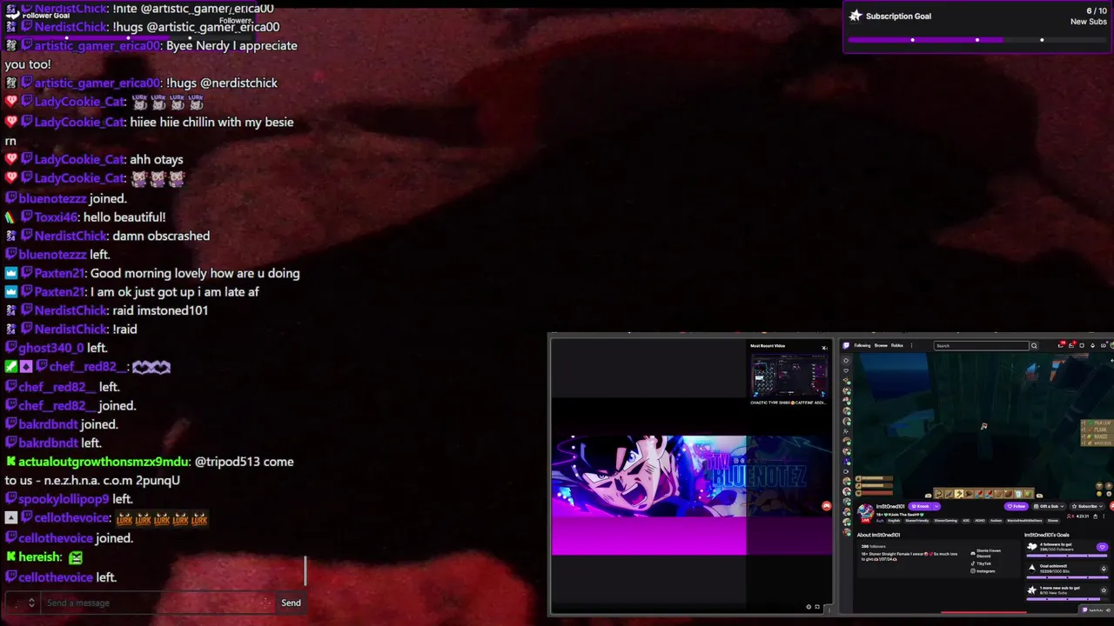Grab the chat panel scrollbar thumb
The height and width of the screenshot is (626, 1114).
(305, 571)
